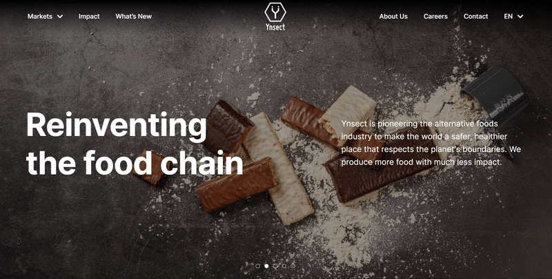Click the black scoop in the hero image
This screenshot has height=279, width=552.
coord(494,95)
